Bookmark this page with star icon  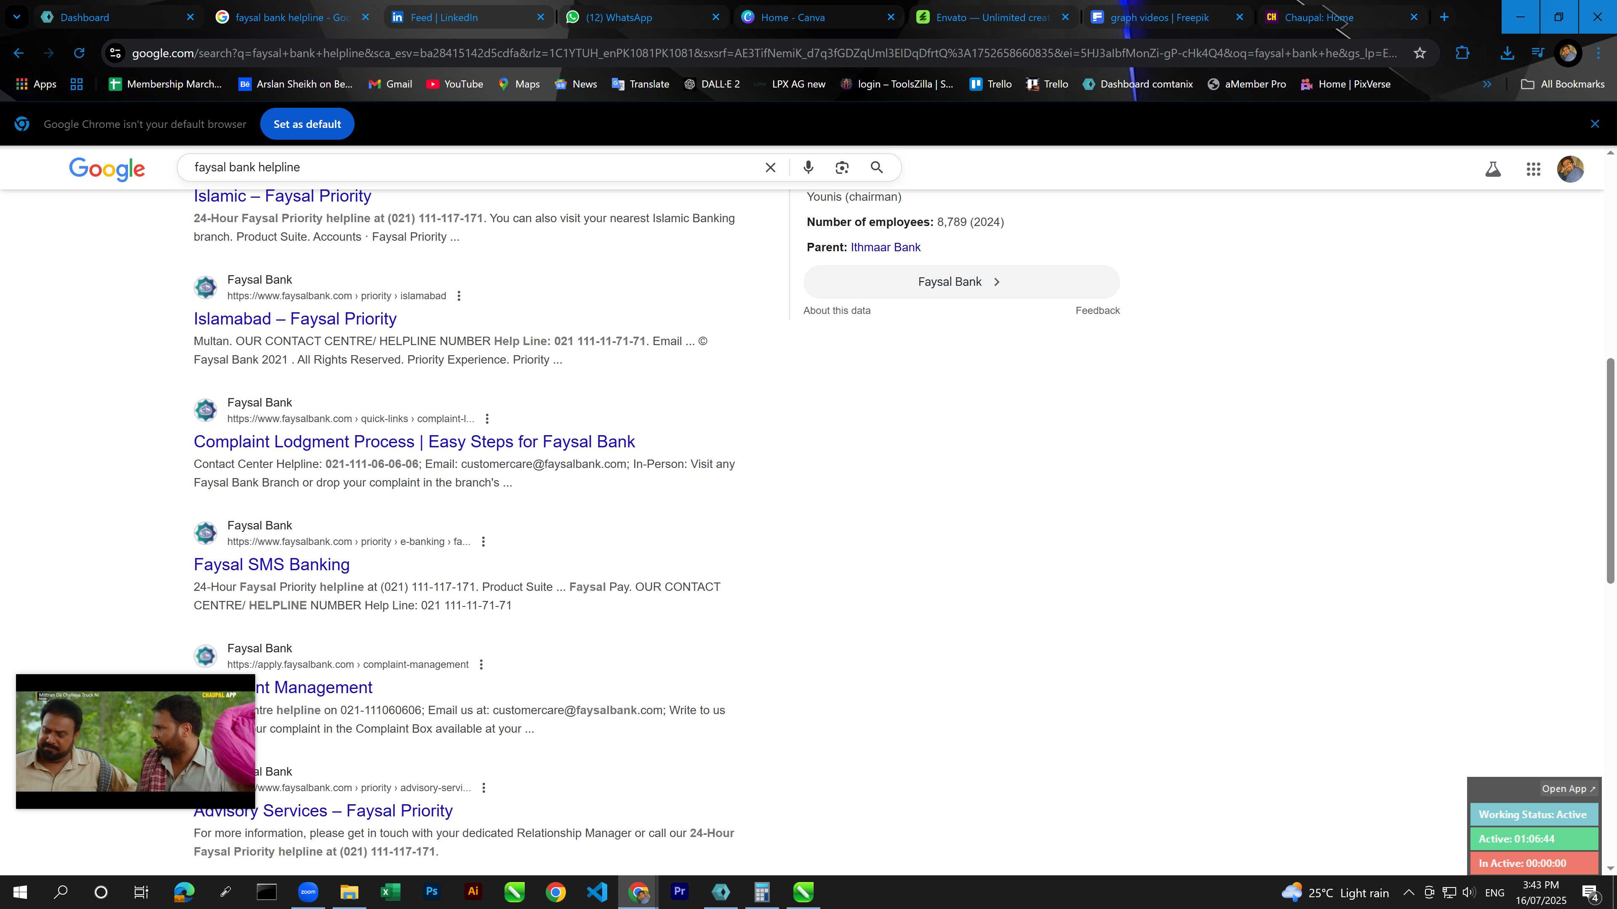1420,53
